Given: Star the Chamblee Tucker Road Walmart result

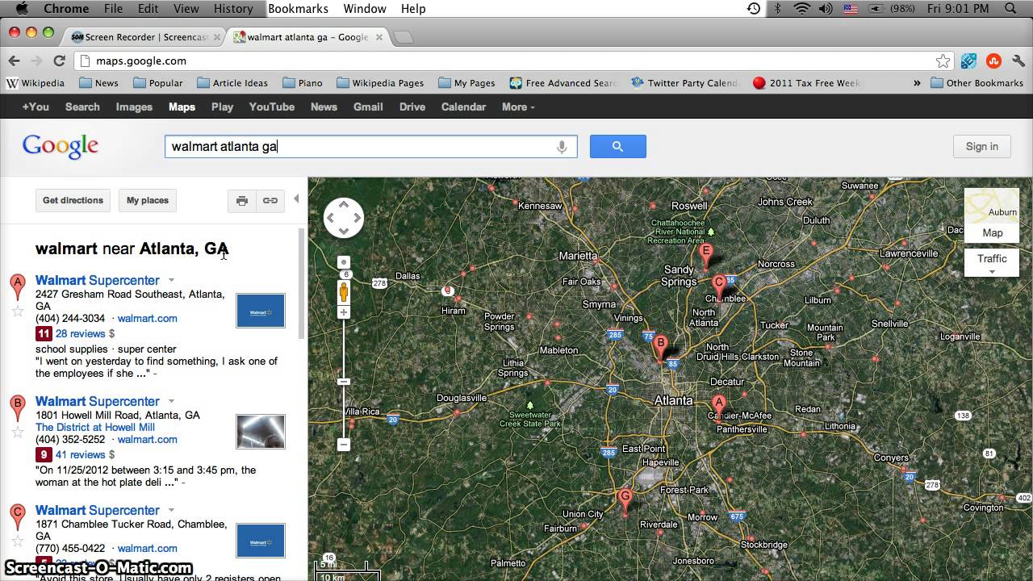Looking at the screenshot, I should pos(17,541).
